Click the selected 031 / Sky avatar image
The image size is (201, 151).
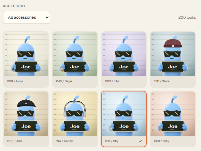coord(124,114)
